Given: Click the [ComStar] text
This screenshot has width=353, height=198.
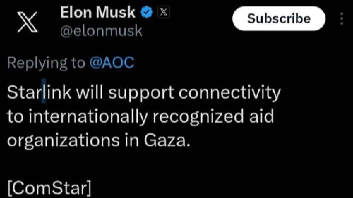Looking at the screenshot, I should (49, 188).
